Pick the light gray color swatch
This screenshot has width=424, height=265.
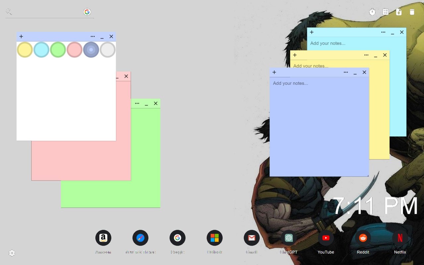pos(108,50)
